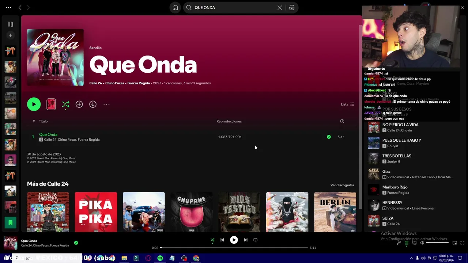
Task: Play the Que Onda single with the green button
Action: (x=34, y=104)
